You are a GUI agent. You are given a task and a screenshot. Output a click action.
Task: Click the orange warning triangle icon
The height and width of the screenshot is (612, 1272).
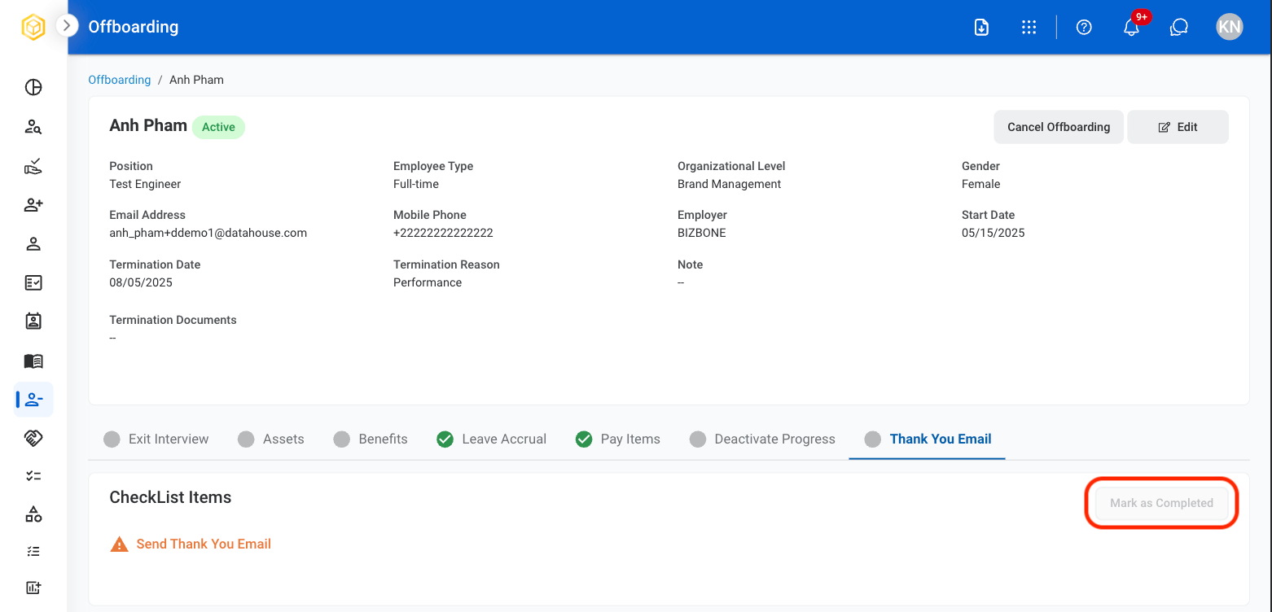point(119,544)
